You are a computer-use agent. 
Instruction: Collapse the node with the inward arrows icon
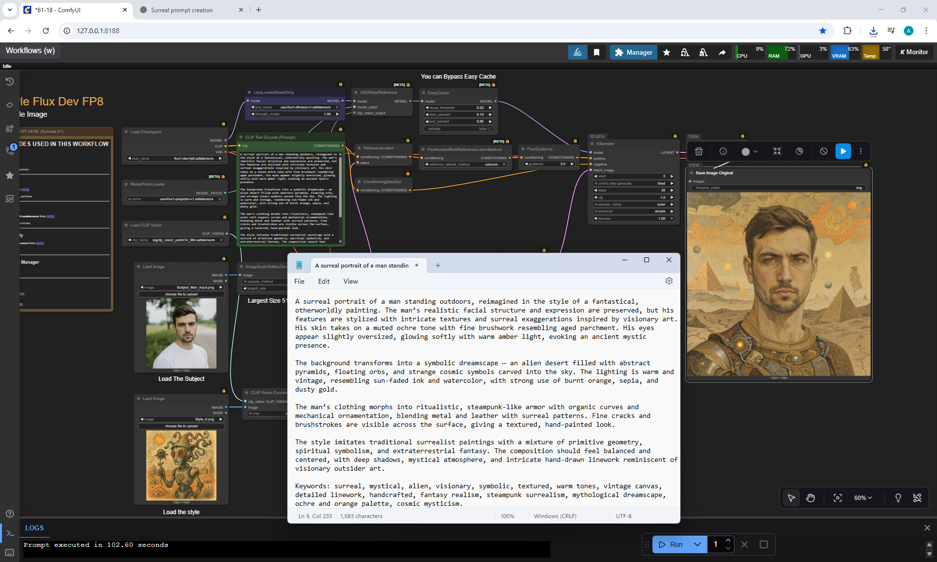coord(777,151)
